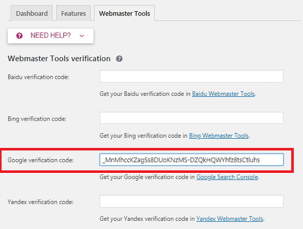This screenshot has height=229, width=303.
Task: Open the help icon beside Webmaster Tools verification
Action: (x=119, y=59)
